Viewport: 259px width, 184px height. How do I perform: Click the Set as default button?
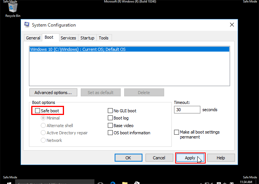101,93
